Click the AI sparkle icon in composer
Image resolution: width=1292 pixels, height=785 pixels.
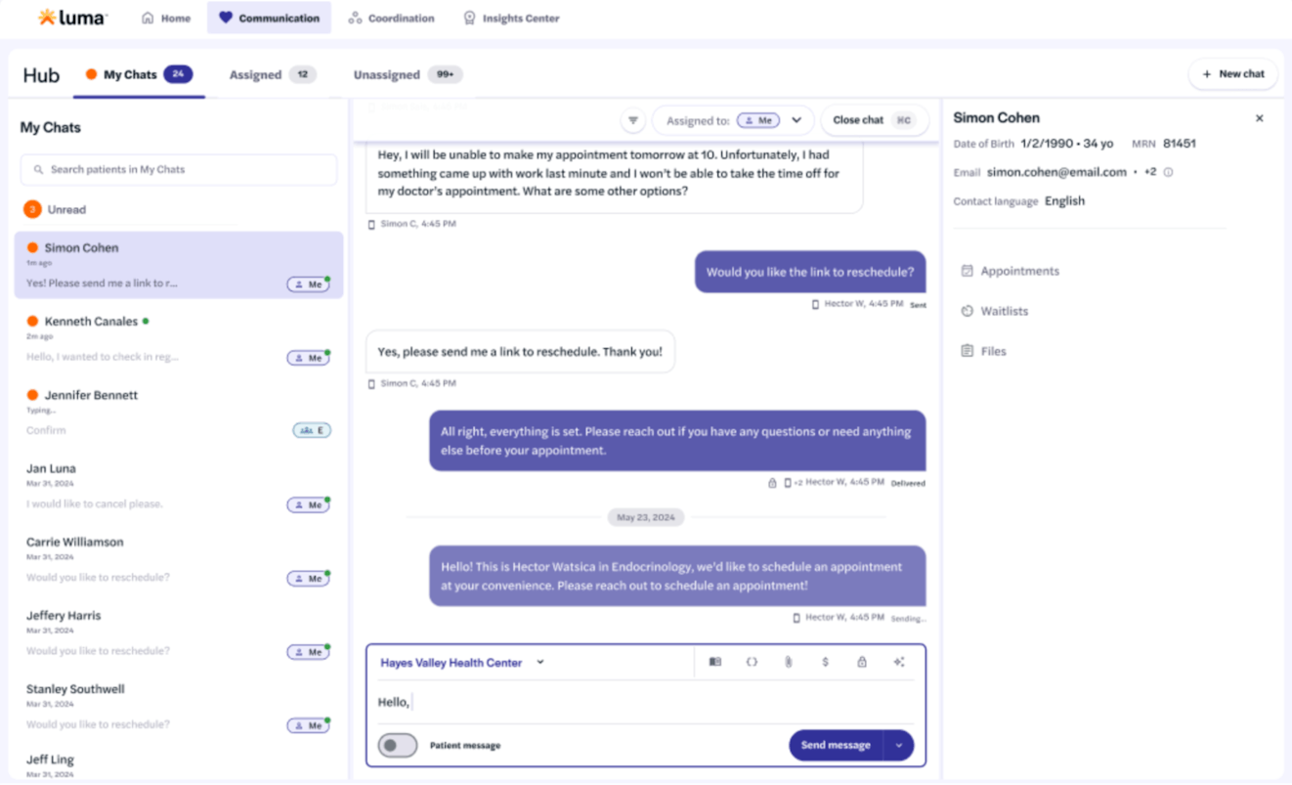coord(898,662)
